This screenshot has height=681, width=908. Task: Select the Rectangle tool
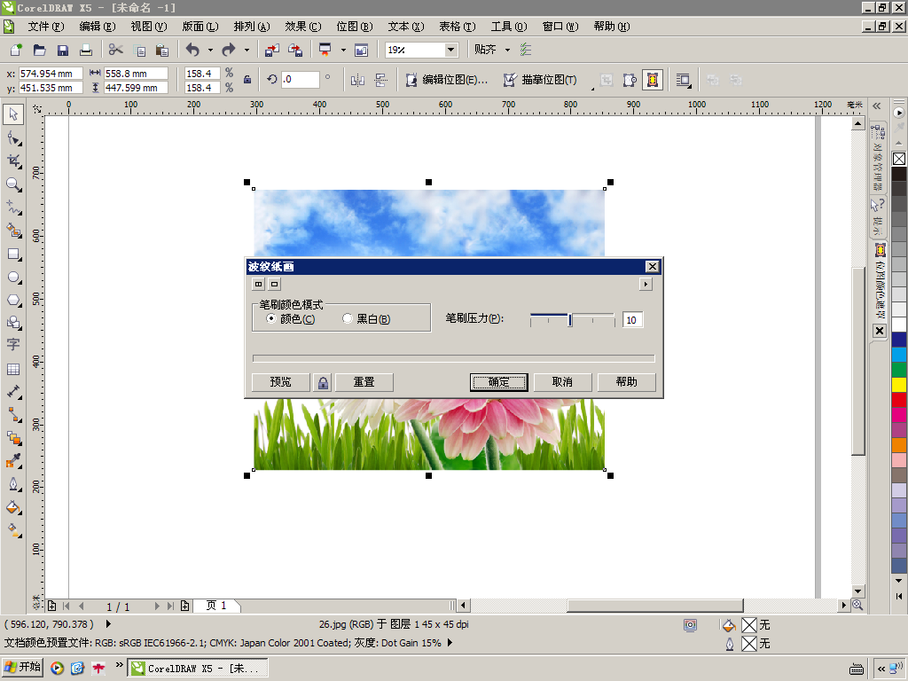[13, 254]
